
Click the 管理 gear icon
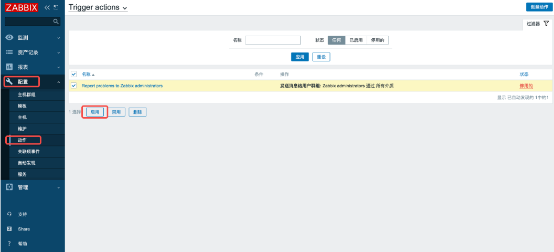coord(9,187)
